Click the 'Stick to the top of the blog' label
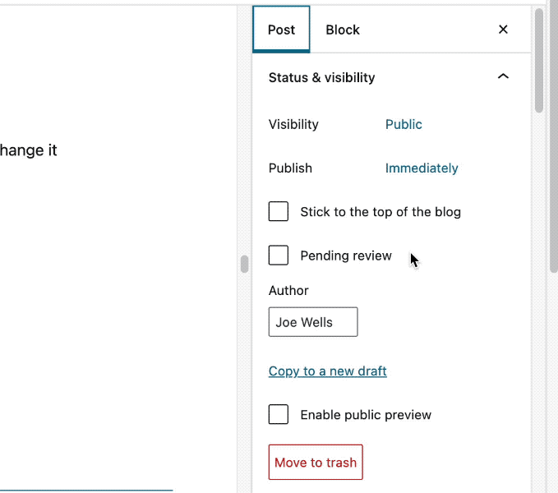This screenshot has width=558, height=493. coord(380,212)
